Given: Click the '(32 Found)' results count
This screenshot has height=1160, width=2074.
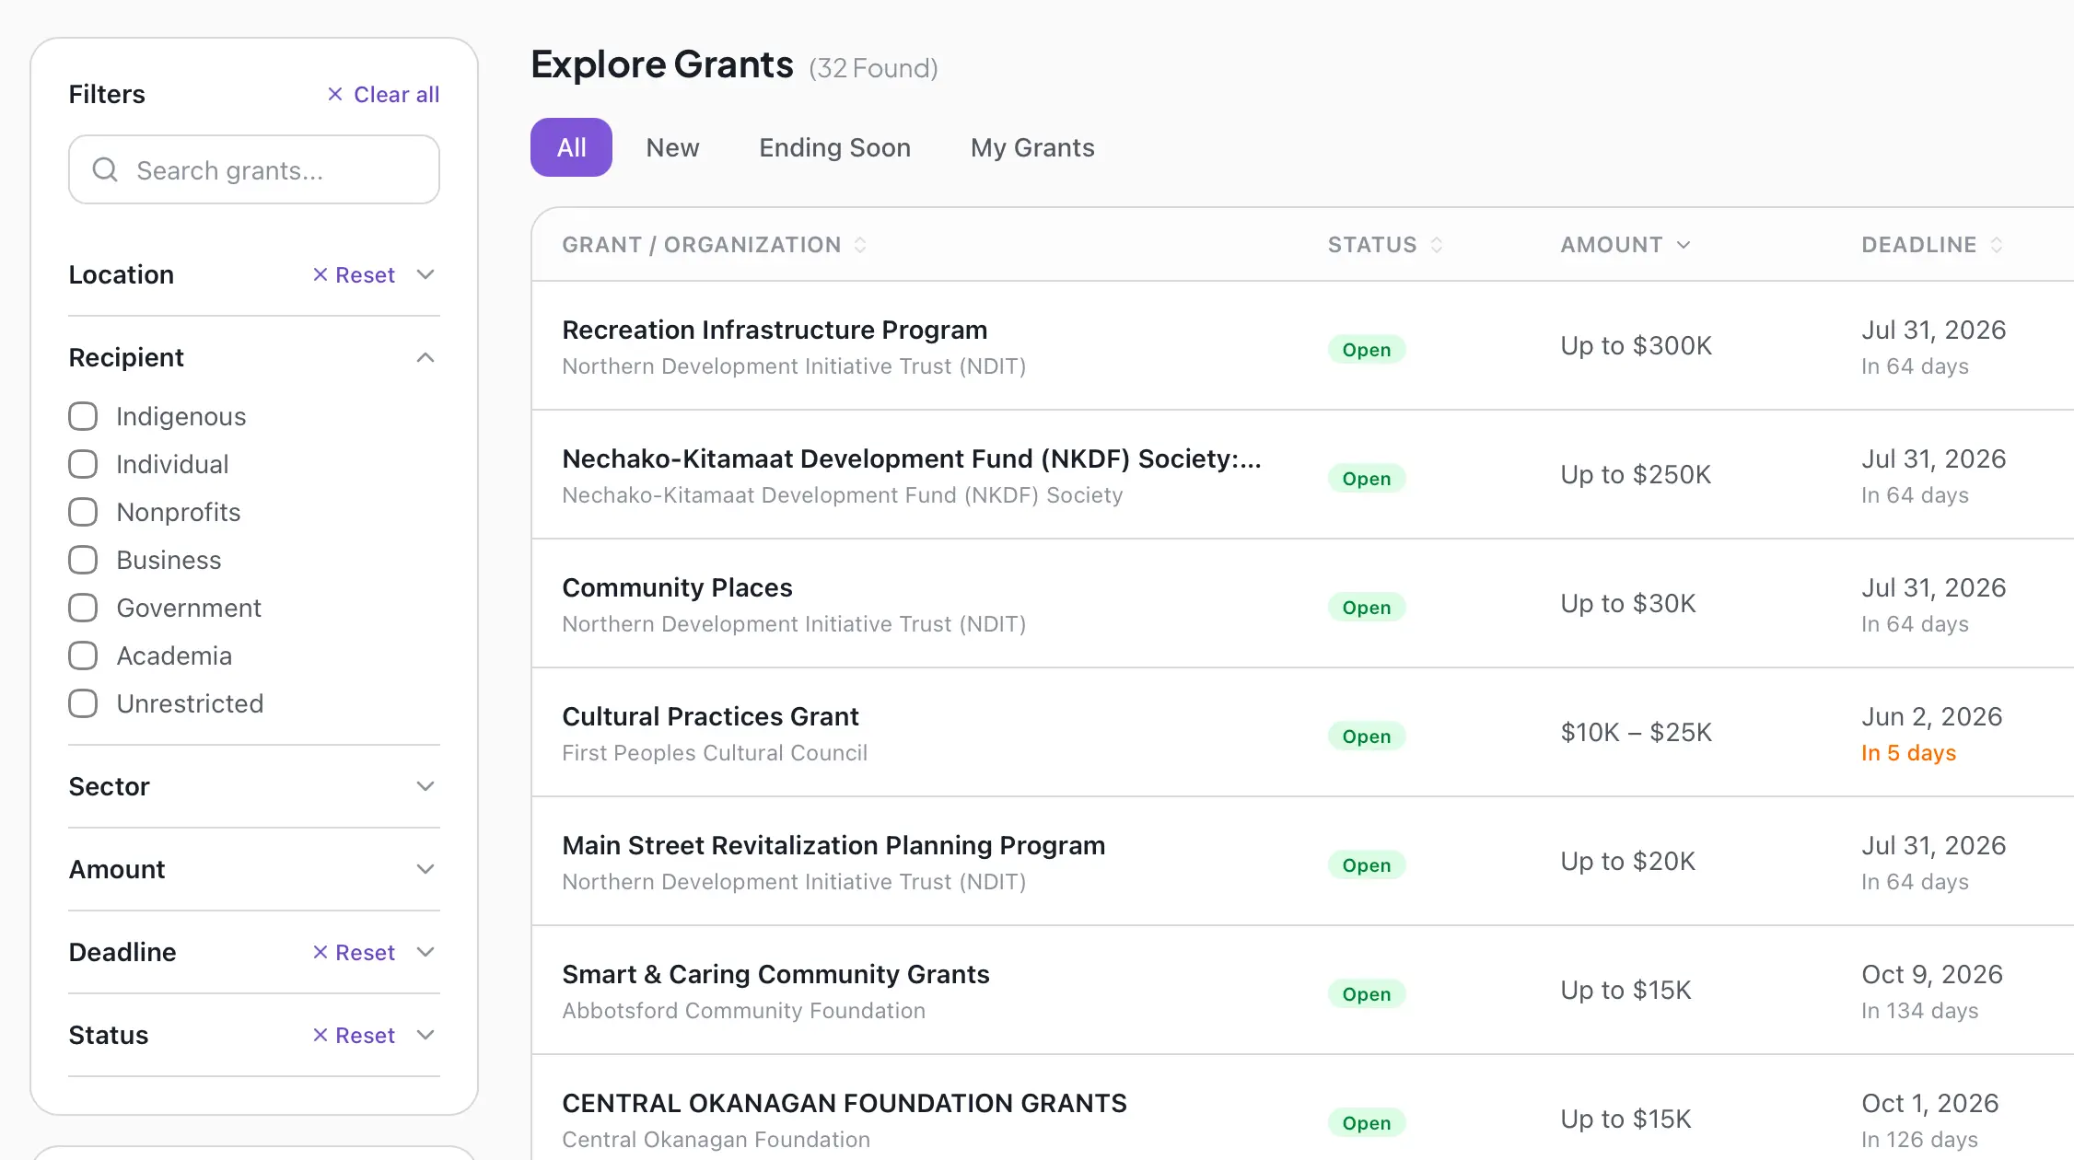Looking at the screenshot, I should pos(873,68).
